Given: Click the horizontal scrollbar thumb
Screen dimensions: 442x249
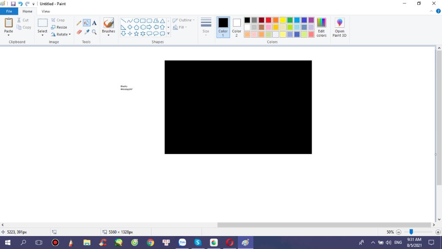Looking at the screenshot, I should (324, 225).
